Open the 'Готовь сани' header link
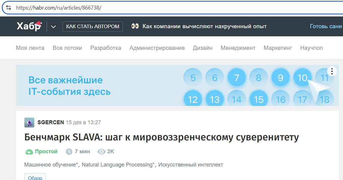The width and height of the screenshot is (343, 180). (326, 26)
